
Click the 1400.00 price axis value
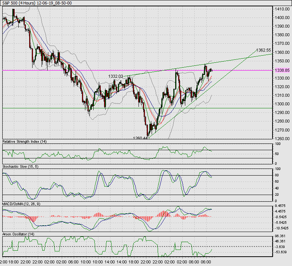click(x=282, y=18)
